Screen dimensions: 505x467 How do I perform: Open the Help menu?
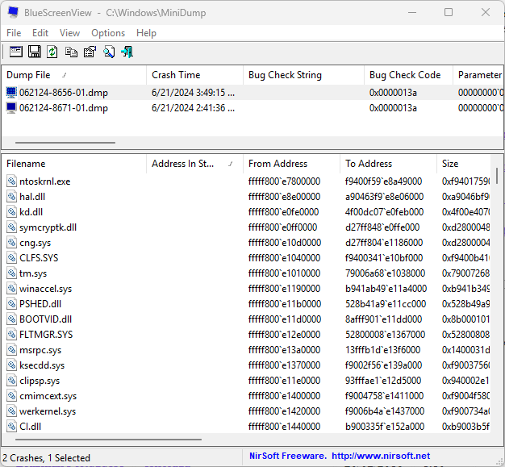pyautogui.click(x=146, y=33)
